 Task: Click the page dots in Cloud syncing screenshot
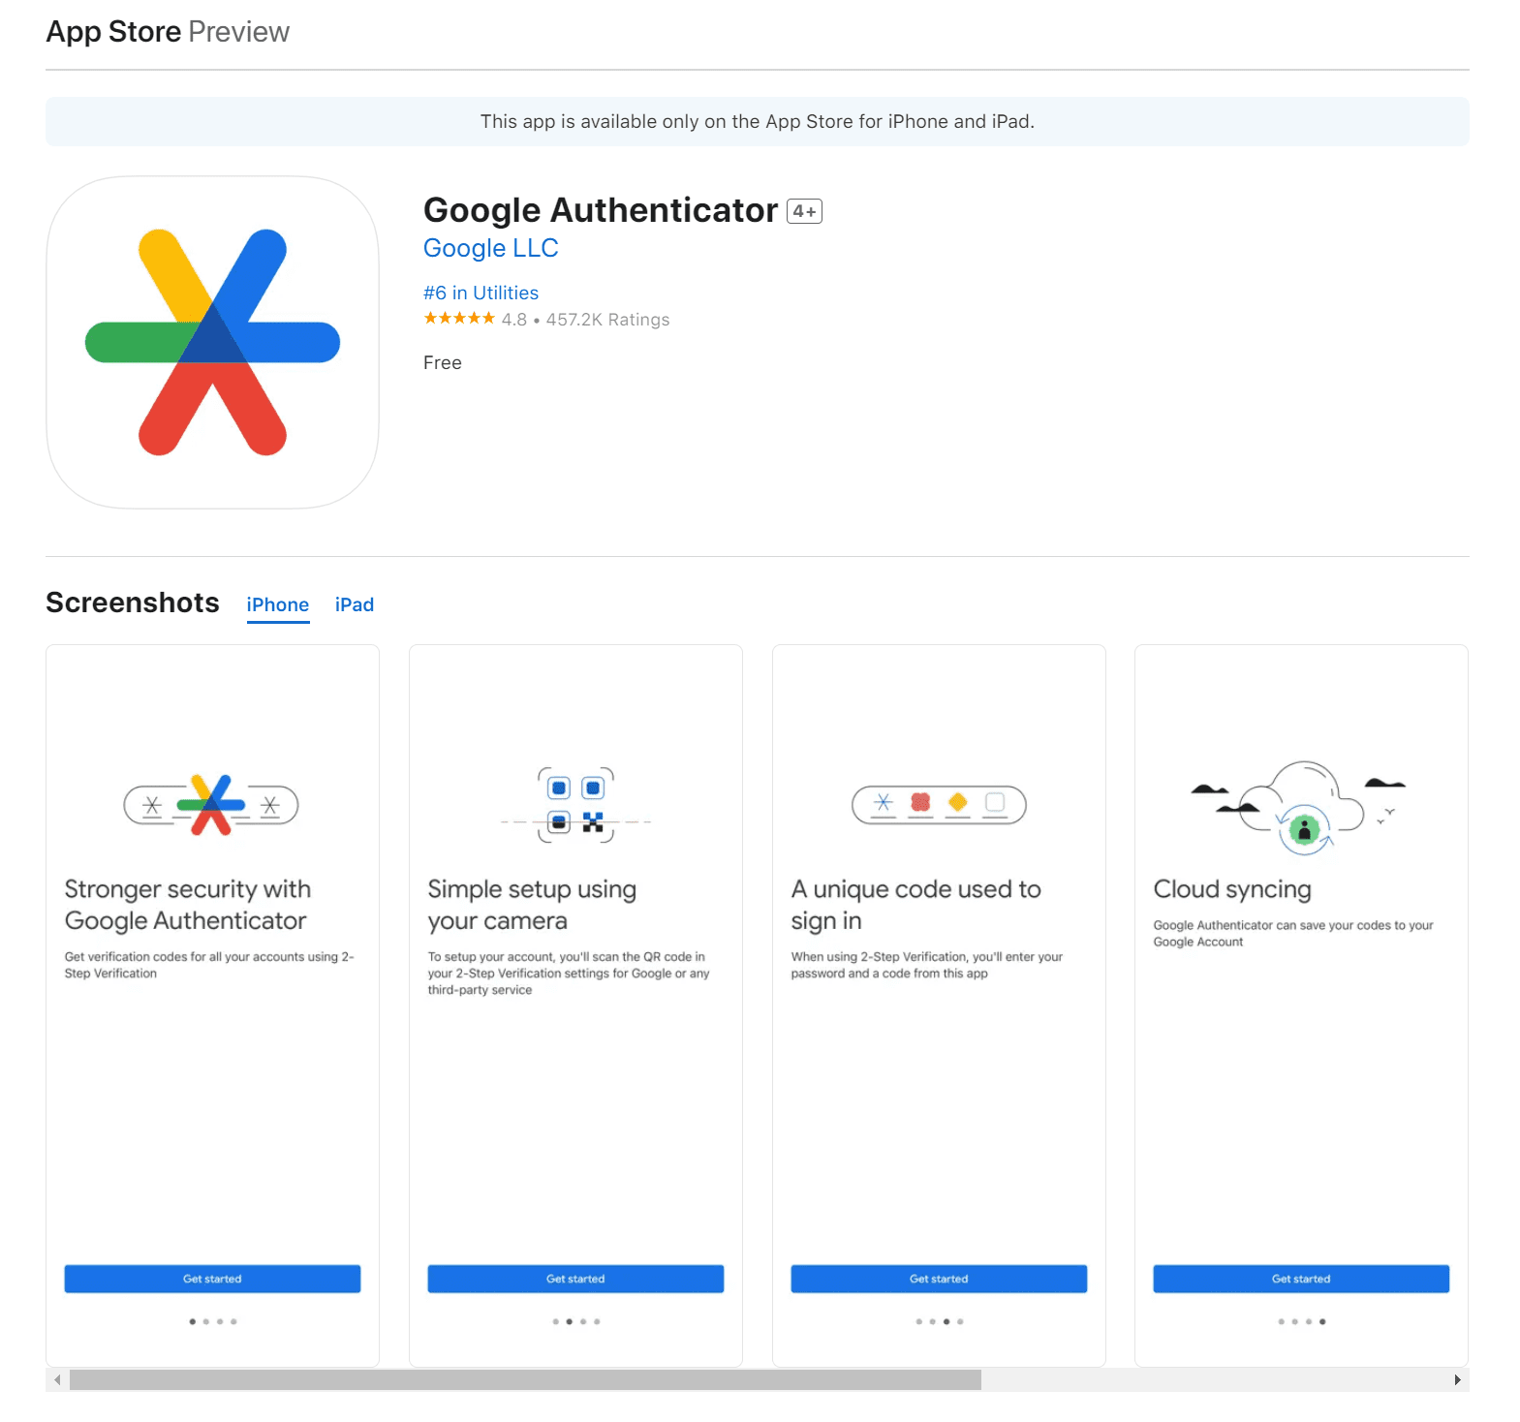click(x=1301, y=1321)
